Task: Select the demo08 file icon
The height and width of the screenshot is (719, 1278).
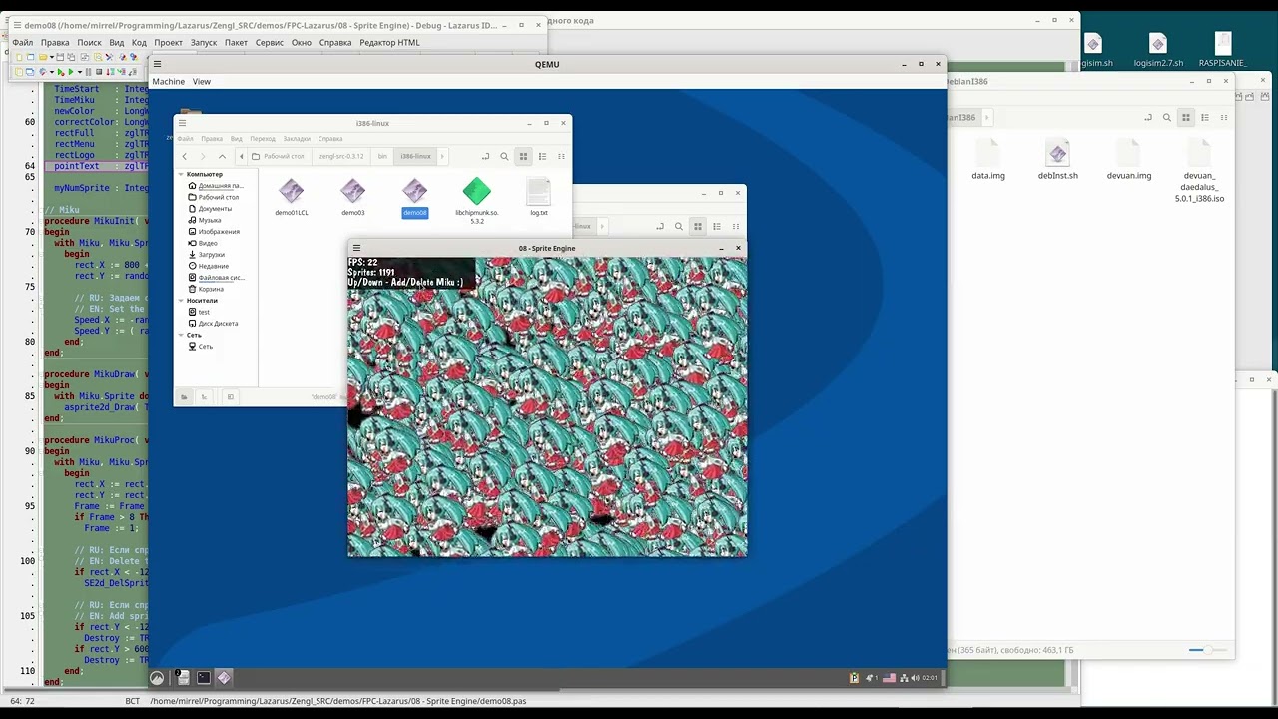Action: point(415,197)
